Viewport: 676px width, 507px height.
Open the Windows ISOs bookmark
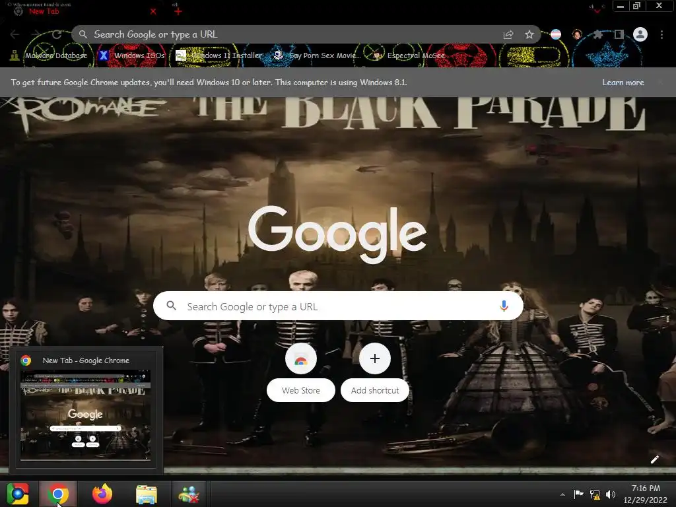tap(131, 55)
